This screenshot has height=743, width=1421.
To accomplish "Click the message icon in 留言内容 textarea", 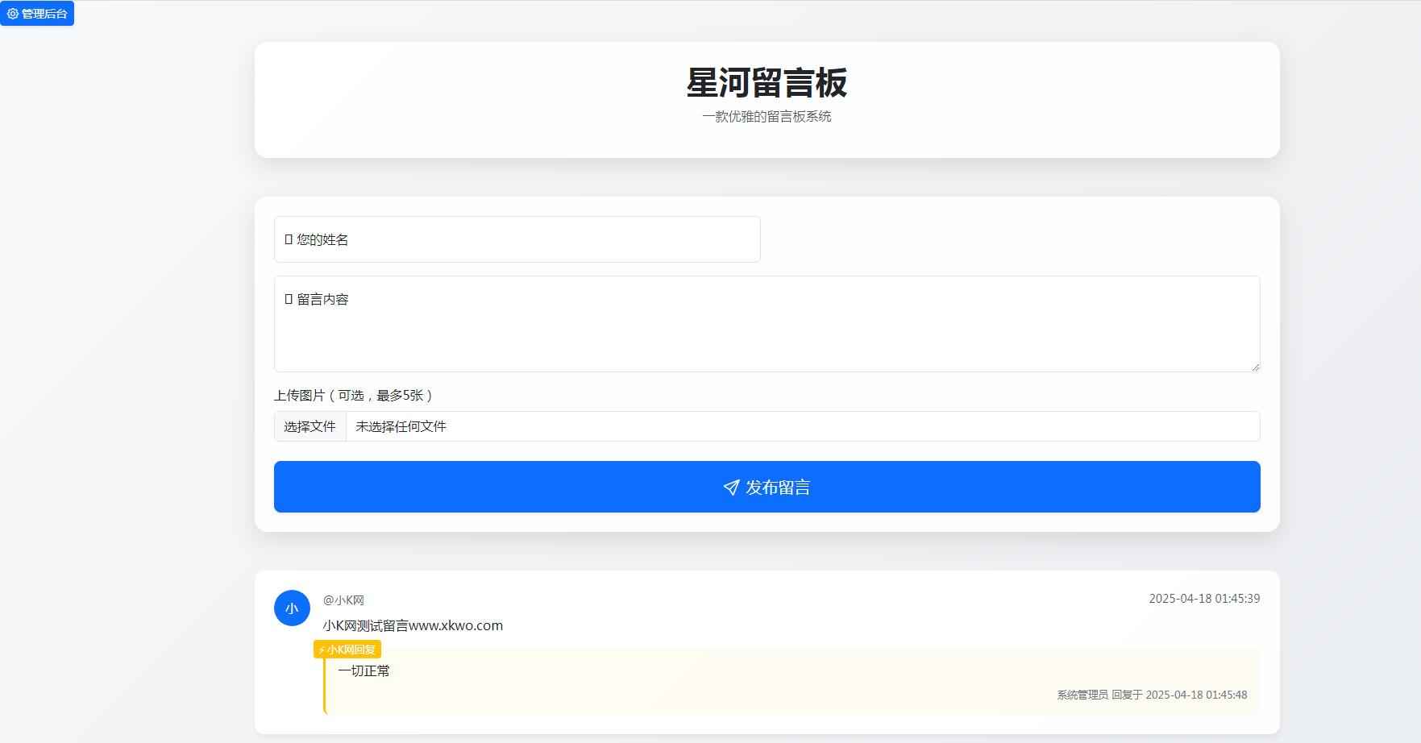I will 288,298.
